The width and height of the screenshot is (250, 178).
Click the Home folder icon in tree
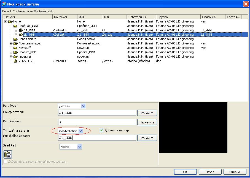pos(10,22)
